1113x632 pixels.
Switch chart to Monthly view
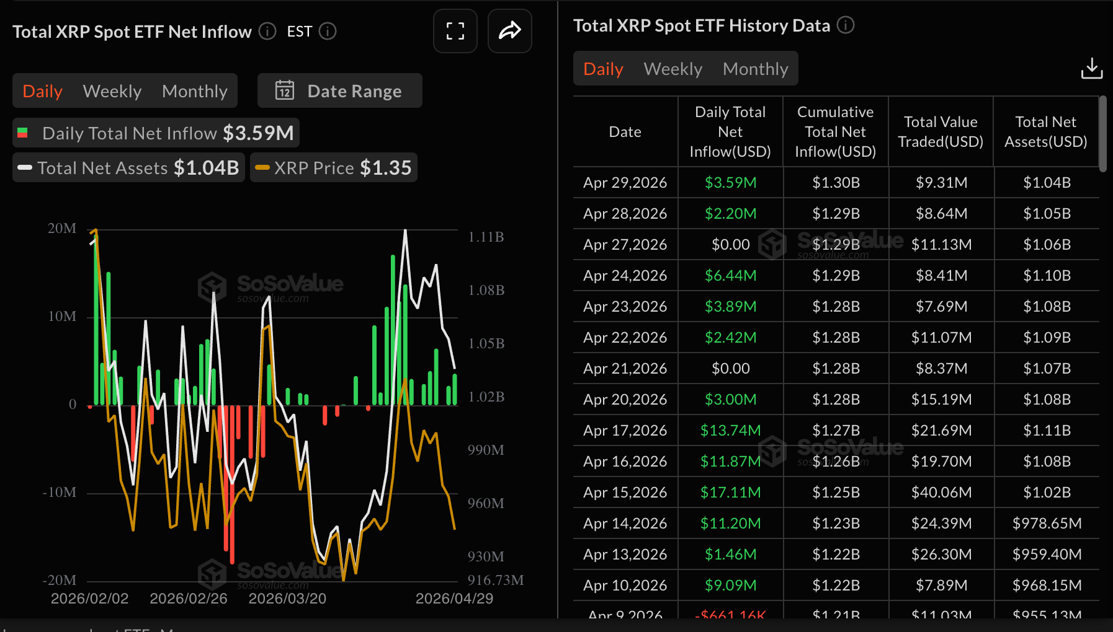pos(195,91)
